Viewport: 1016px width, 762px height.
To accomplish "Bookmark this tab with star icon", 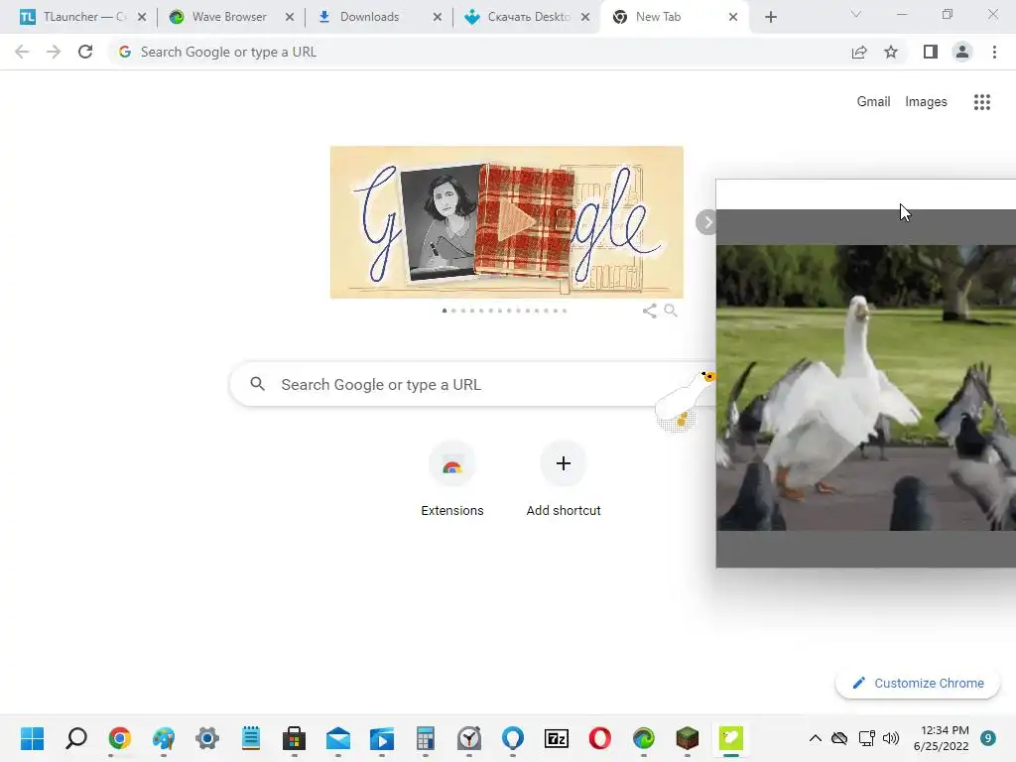I will point(891,52).
